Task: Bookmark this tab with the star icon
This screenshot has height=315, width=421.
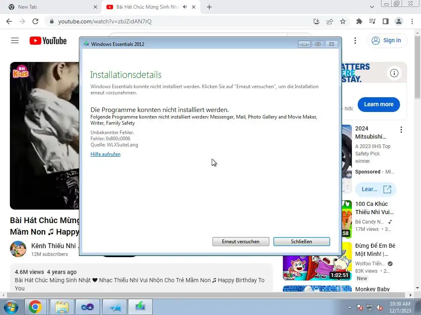Action: pos(343,21)
